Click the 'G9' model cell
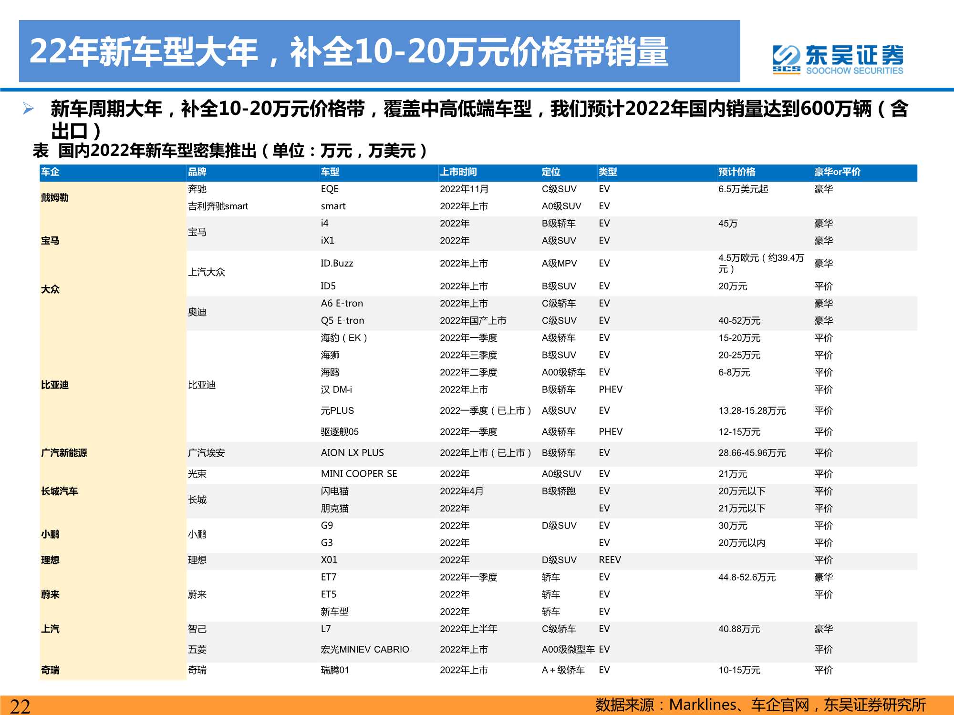 point(327,526)
